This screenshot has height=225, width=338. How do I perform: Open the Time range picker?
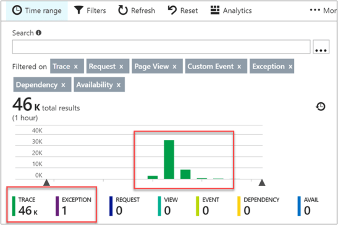coord(37,10)
